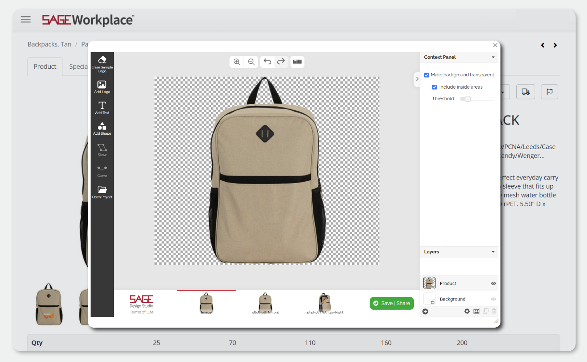Click the delete layer trash icon
The image size is (587, 362).
tap(494, 311)
